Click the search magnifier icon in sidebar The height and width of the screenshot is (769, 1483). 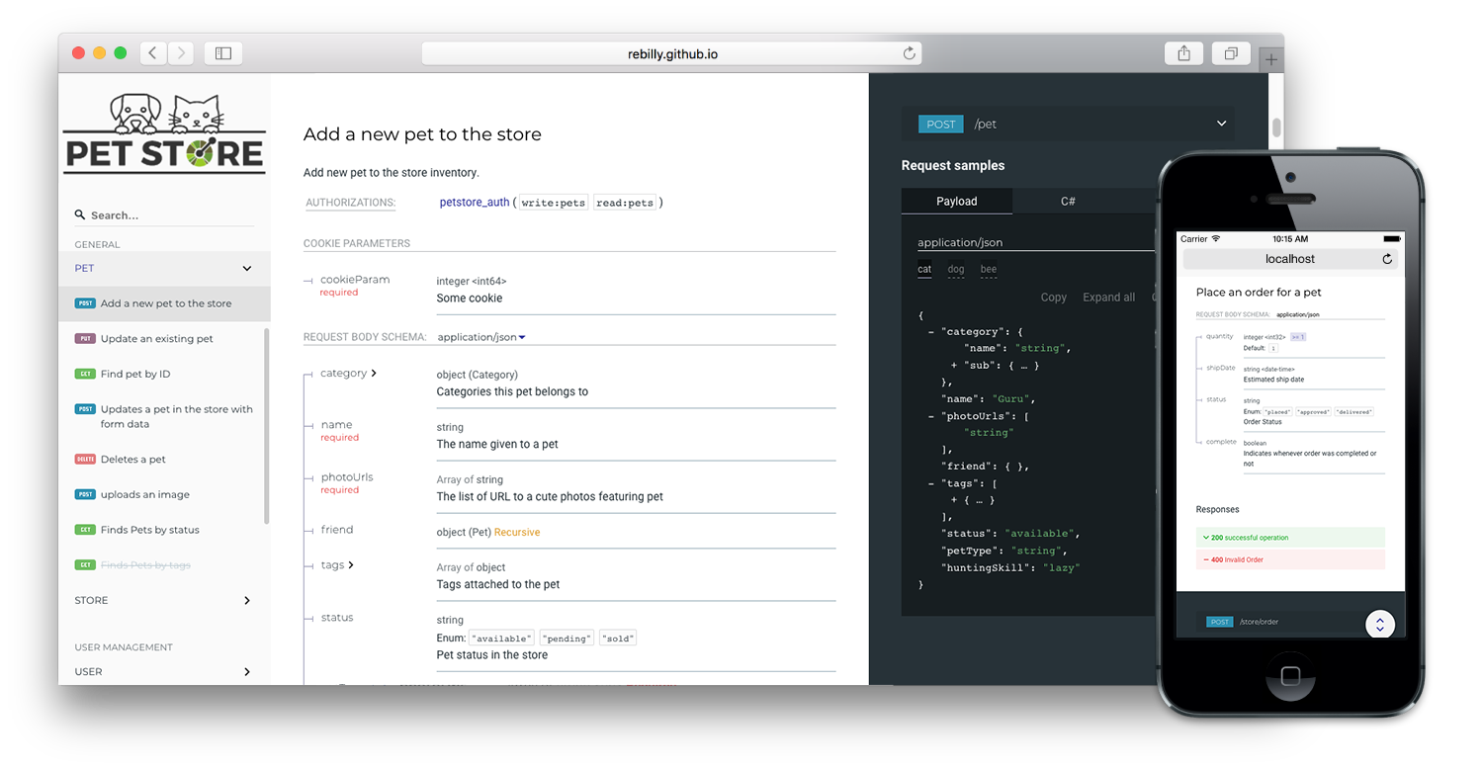click(80, 214)
